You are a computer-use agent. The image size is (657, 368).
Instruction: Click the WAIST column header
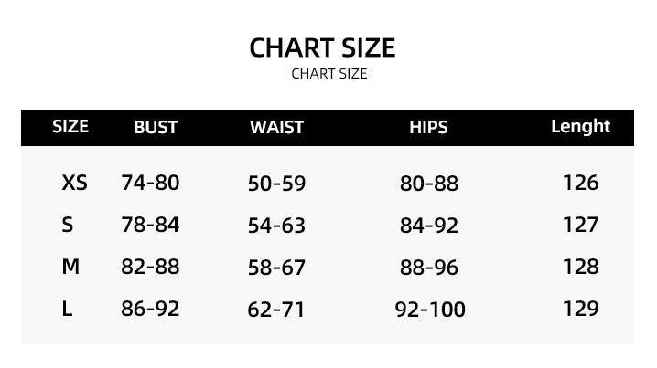point(276,128)
